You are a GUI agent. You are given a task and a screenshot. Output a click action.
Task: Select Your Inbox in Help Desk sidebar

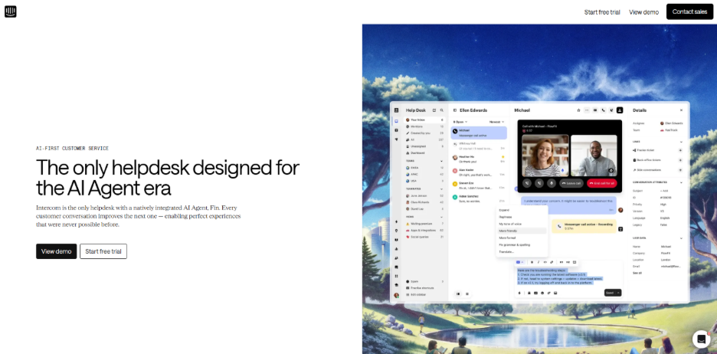[x=425, y=120]
